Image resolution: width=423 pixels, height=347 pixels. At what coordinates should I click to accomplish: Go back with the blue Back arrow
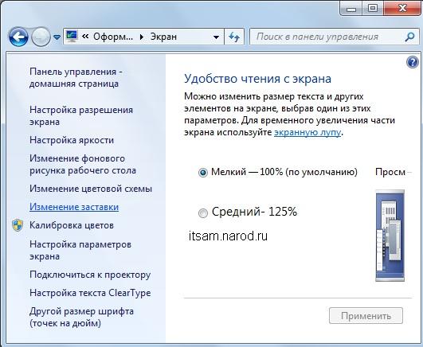pos(18,37)
